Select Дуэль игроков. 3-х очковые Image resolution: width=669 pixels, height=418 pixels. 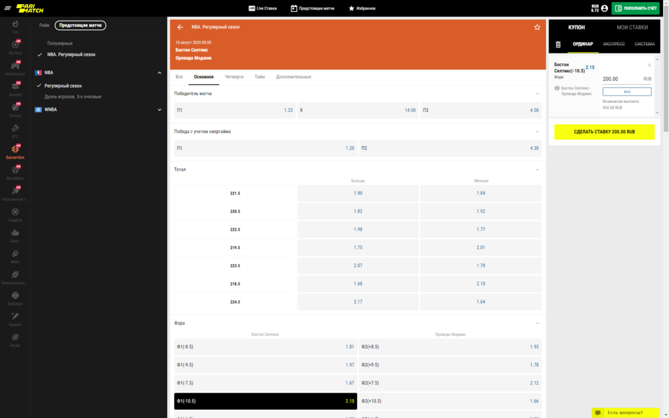pos(73,97)
